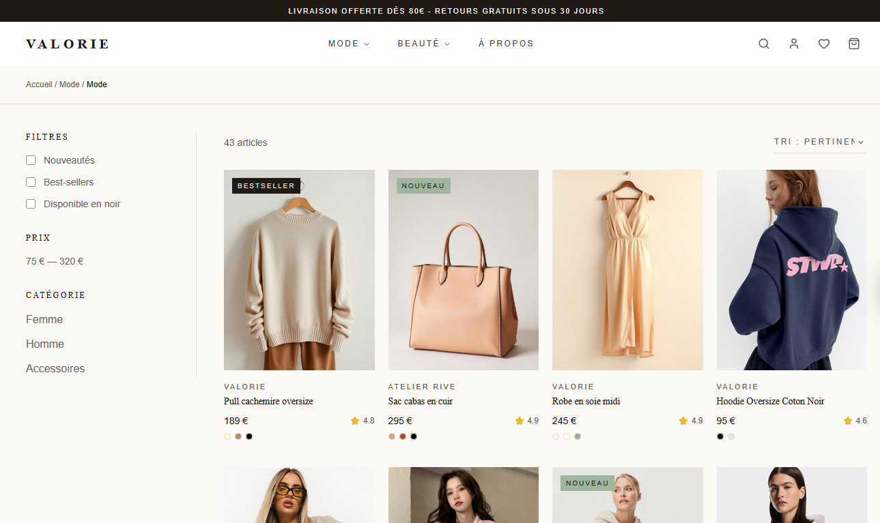Open the navy hoodie product image
The image size is (880, 523).
(x=792, y=270)
